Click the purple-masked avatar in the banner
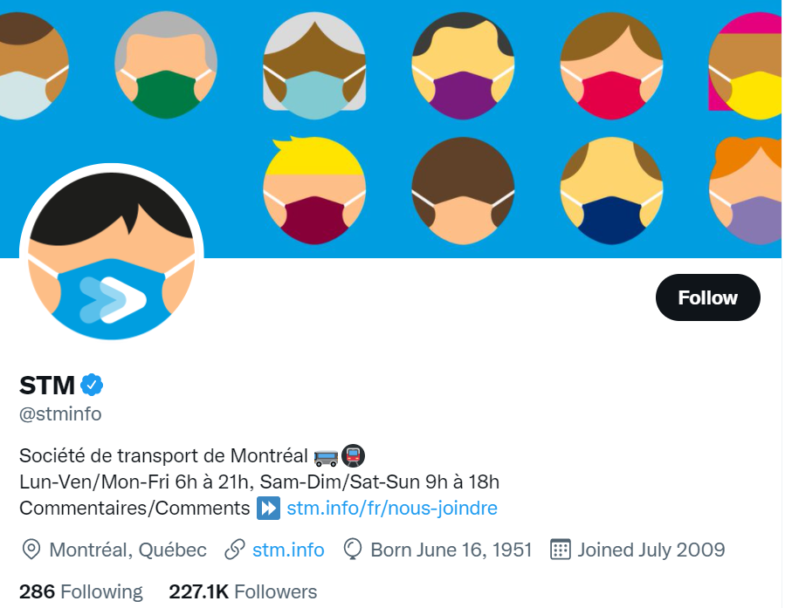This screenshot has height=608, width=785. pyautogui.click(x=463, y=65)
